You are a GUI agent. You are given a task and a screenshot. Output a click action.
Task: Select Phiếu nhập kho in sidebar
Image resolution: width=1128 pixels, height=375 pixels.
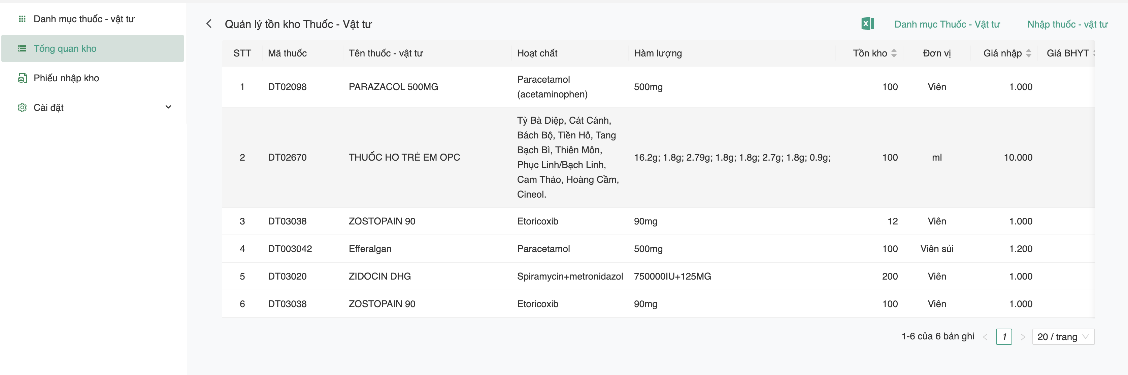click(66, 78)
